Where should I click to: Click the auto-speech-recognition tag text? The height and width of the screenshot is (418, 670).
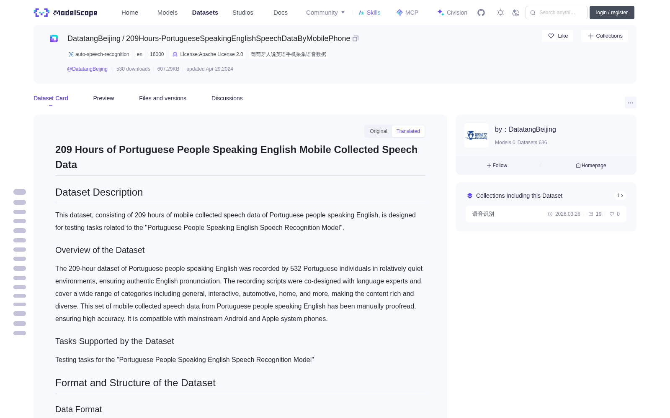click(102, 54)
